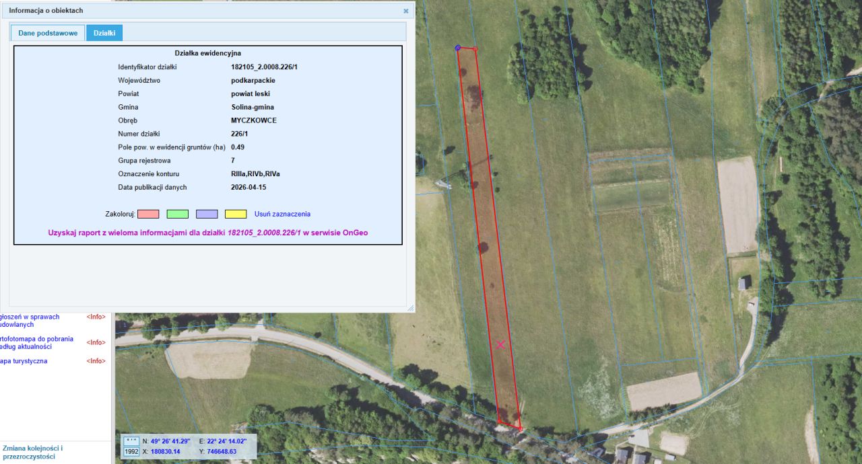Select the Numer działki value 226/1

pos(240,134)
